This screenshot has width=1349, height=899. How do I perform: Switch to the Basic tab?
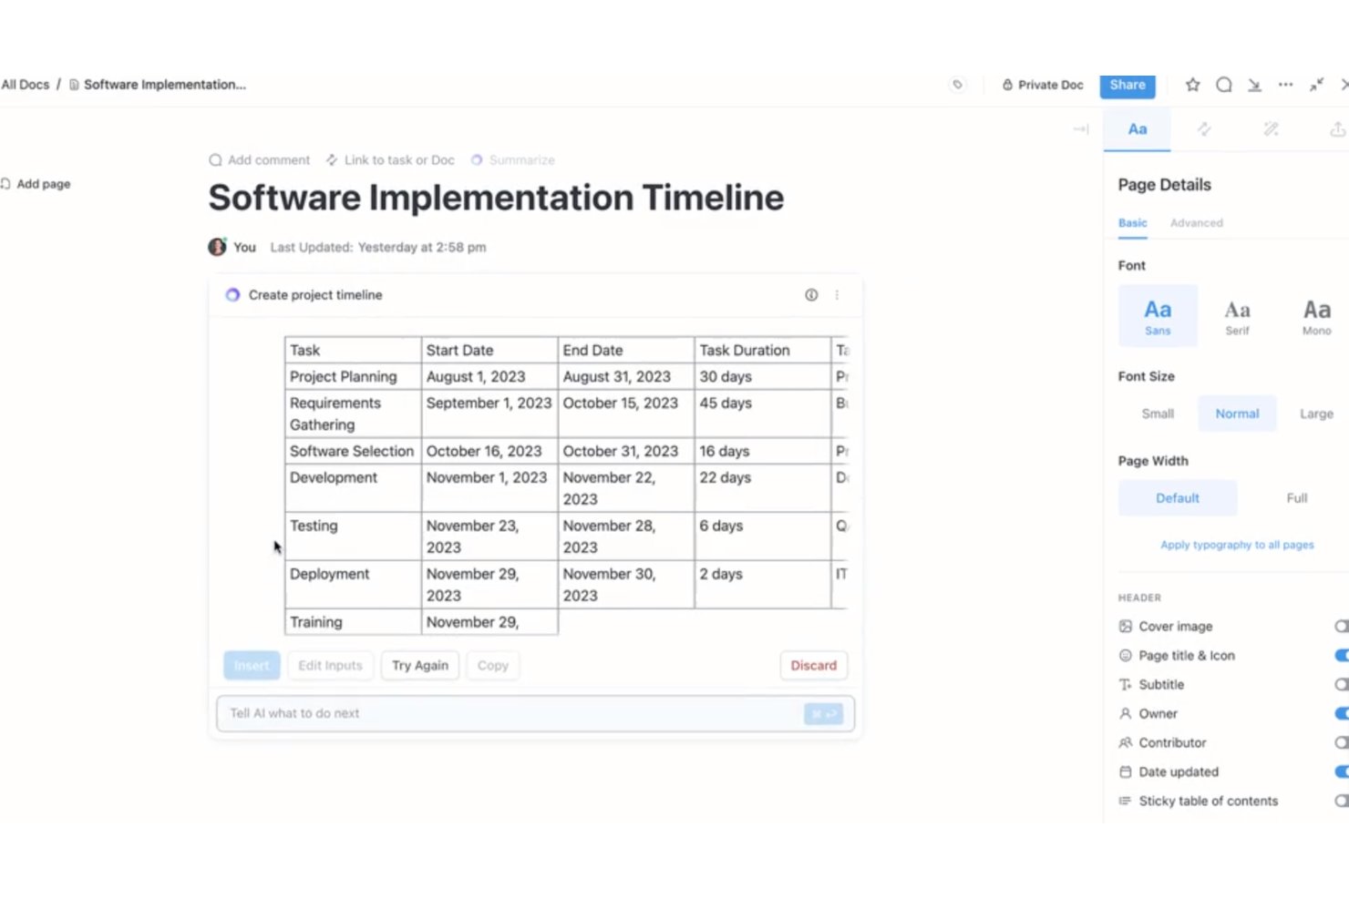1133,223
